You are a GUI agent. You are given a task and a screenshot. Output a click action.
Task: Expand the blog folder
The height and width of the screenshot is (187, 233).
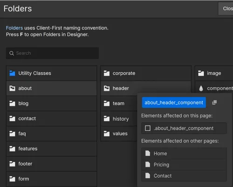(51, 104)
